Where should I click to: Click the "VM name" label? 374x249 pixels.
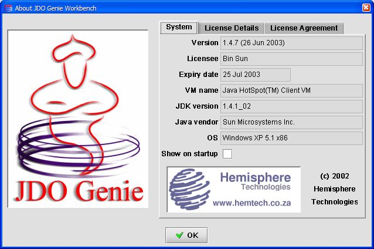pyautogui.click(x=202, y=90)
